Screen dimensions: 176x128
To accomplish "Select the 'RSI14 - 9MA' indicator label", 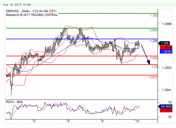I will (x=14, y=102).
